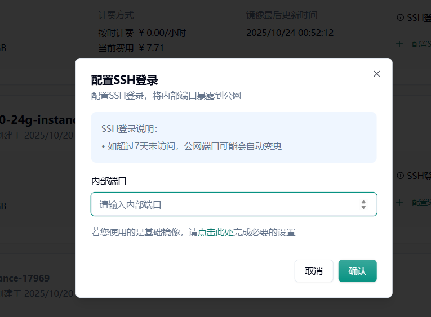
Task: Click the SSH登录说明 notice box
Action: [234, 137]
